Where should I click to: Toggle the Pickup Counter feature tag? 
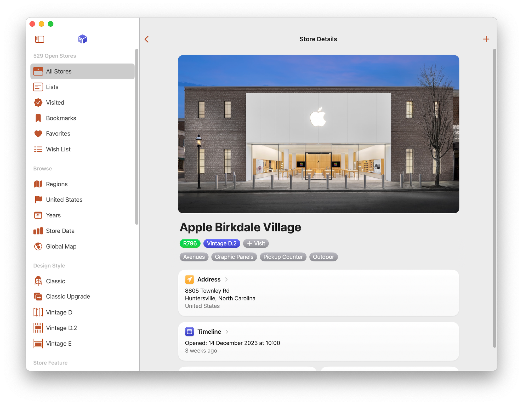pos(283,257)
